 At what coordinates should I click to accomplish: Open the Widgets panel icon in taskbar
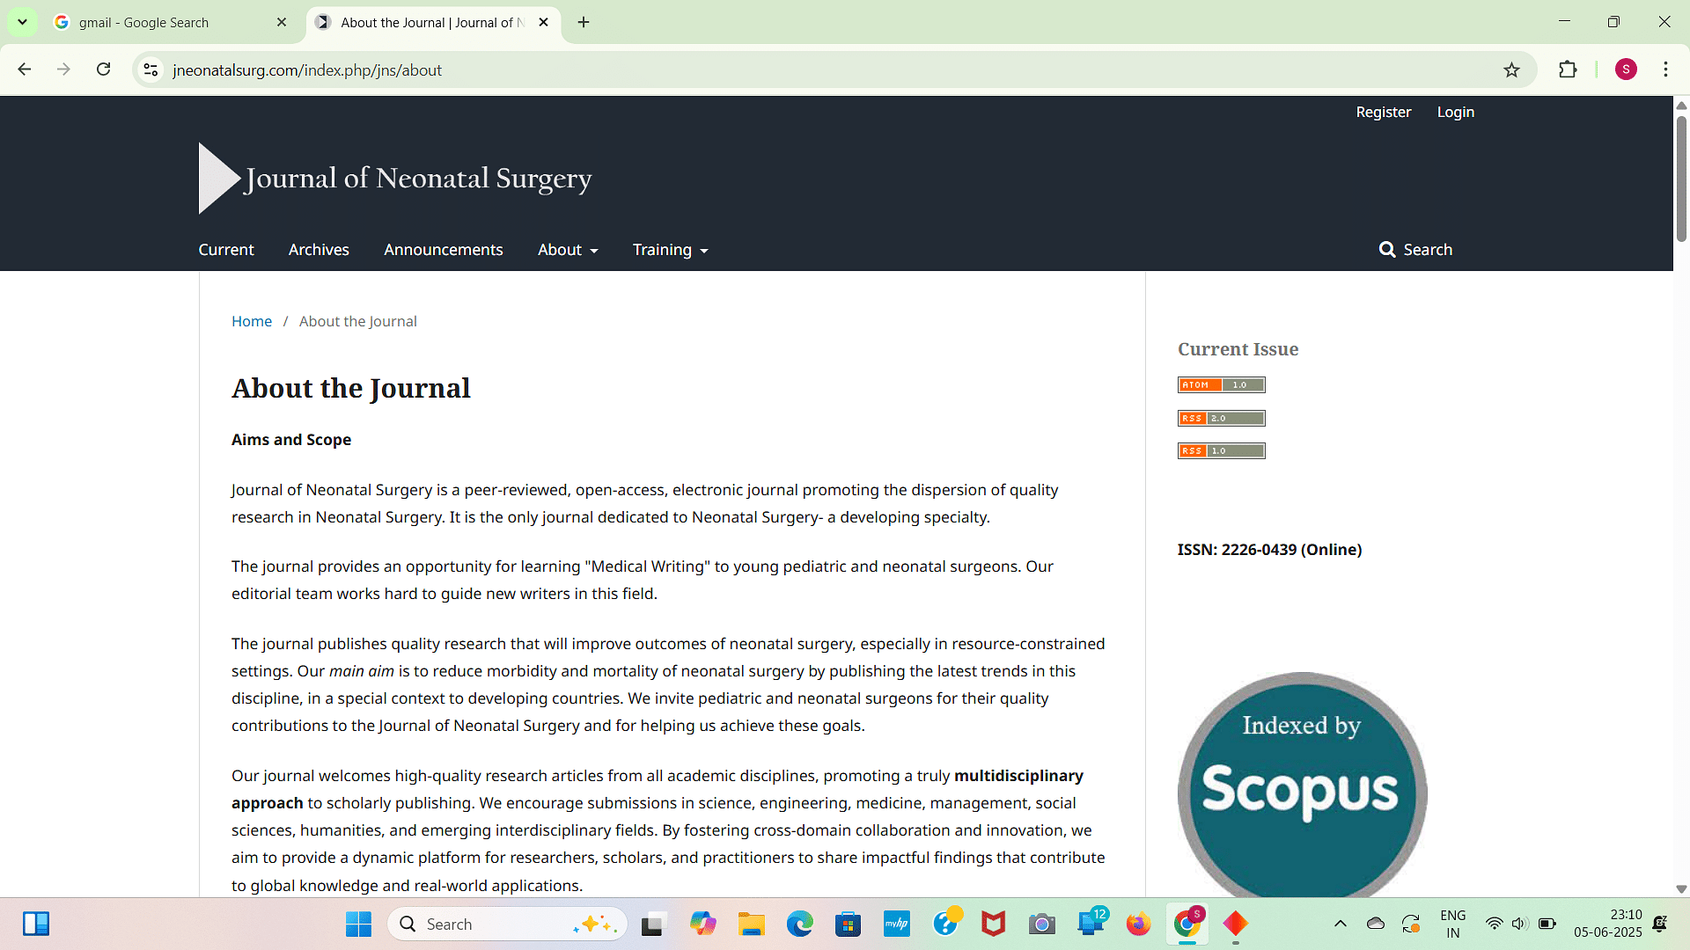point(36,924)
